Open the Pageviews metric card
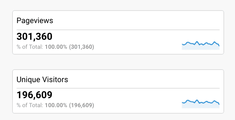Image resolution: width=235 pixels, height=120 pixels. 118,32
